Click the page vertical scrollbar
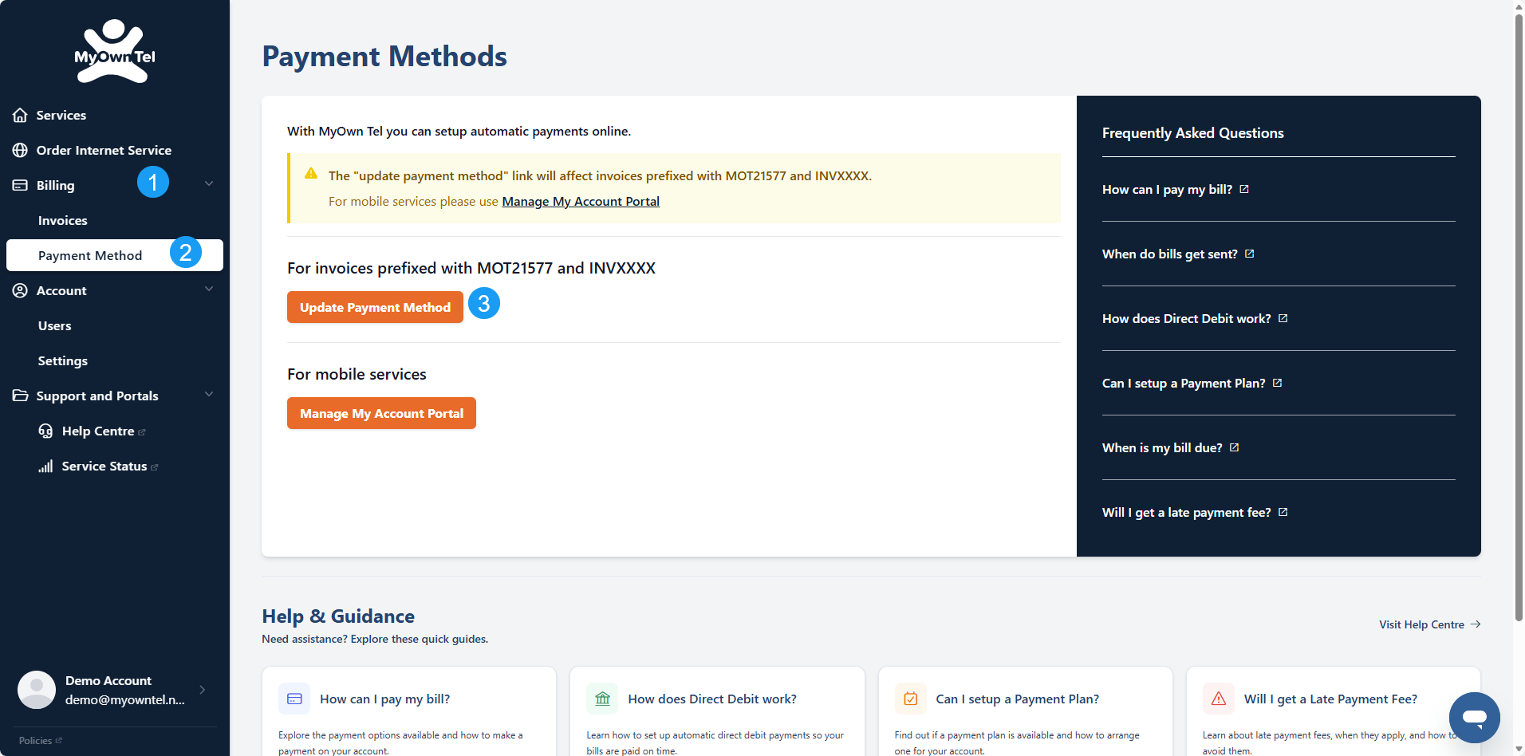The width and height of the screenshot is (1525, 756). [x=1519, y=319]
